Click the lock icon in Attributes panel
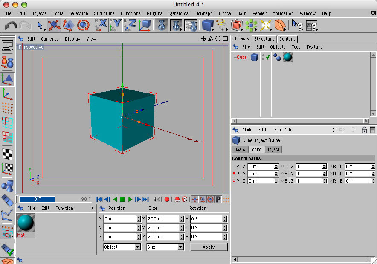The image size is (377, 264). (x=364, y=130)
